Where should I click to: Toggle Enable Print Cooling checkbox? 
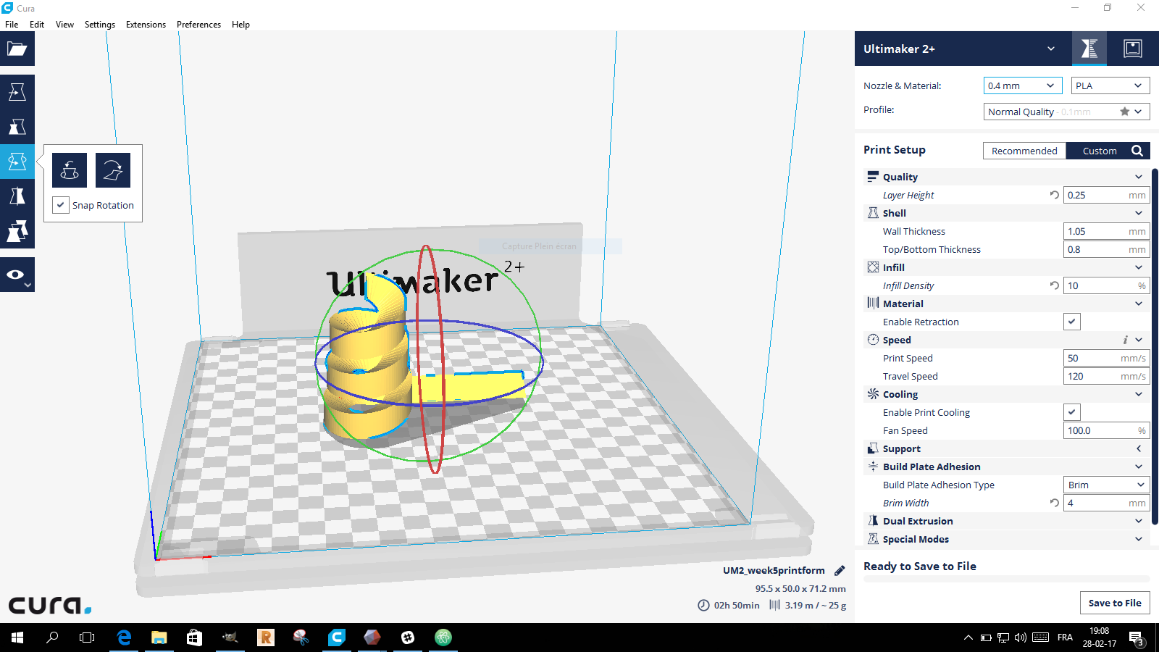point(1072,412)
